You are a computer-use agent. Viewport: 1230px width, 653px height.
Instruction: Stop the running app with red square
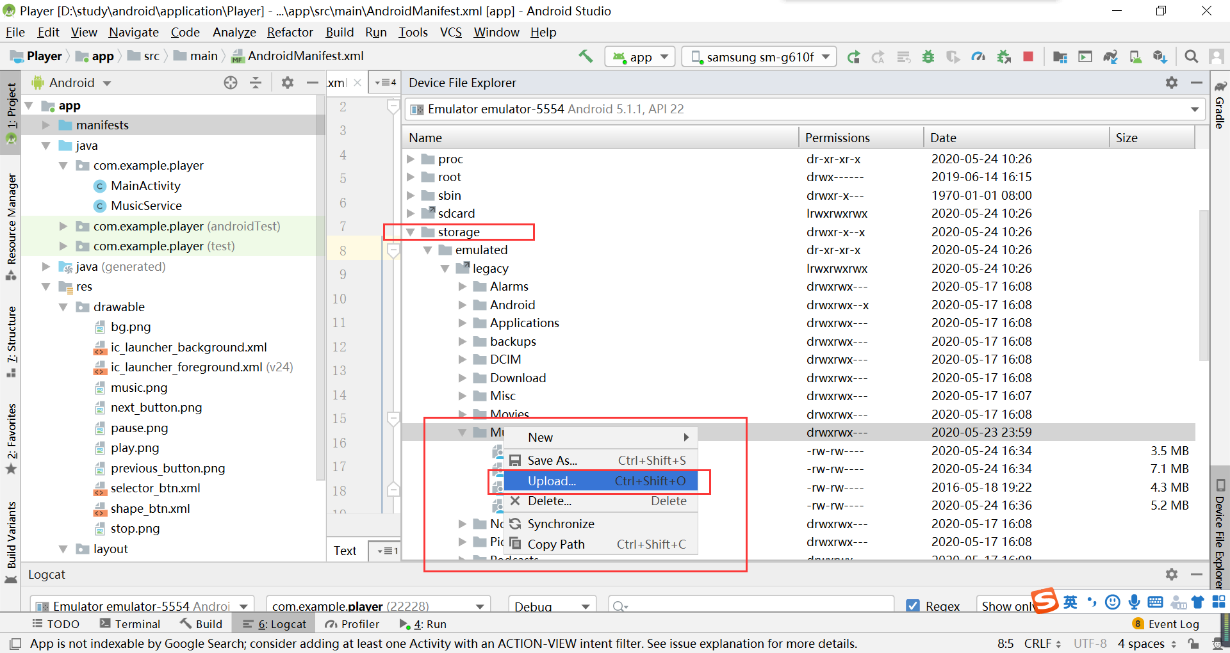click(x=1028, y=57)
